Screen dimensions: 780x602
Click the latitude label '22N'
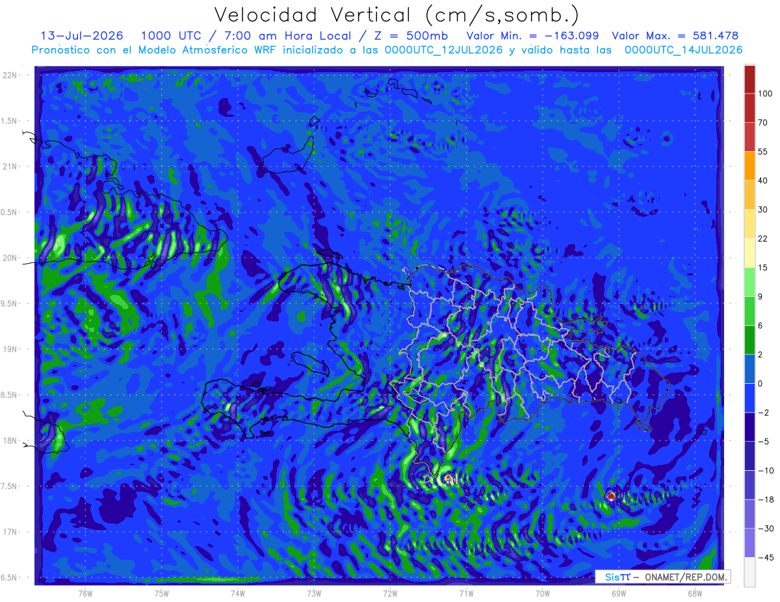[10, 75]
